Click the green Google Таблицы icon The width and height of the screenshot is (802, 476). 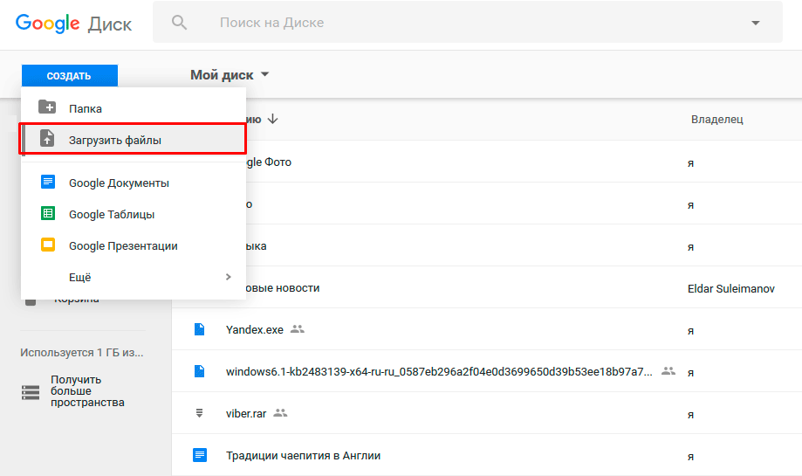coord(47,214)
